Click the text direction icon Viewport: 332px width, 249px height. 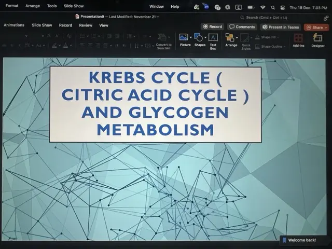pos(136,46)
